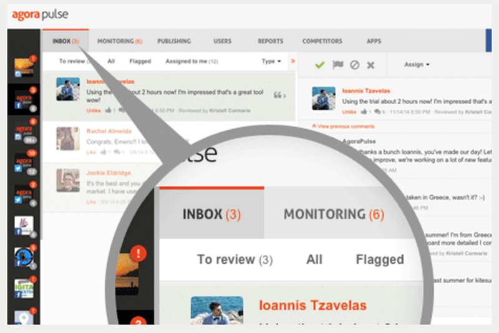
Task: Click the replies bubble icon on Rachel Almeida's comment
Action: coord(117,152)
